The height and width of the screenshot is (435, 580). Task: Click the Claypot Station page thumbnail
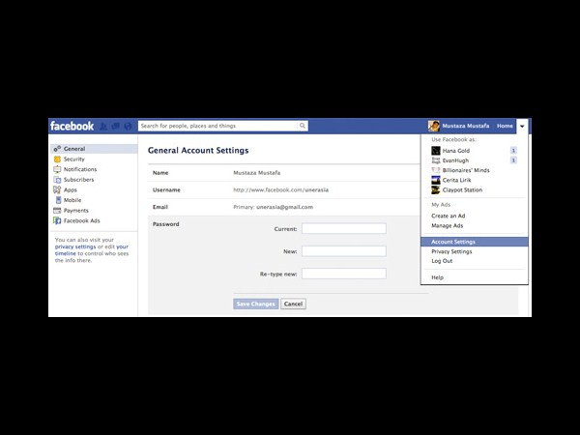click(436, 190)
